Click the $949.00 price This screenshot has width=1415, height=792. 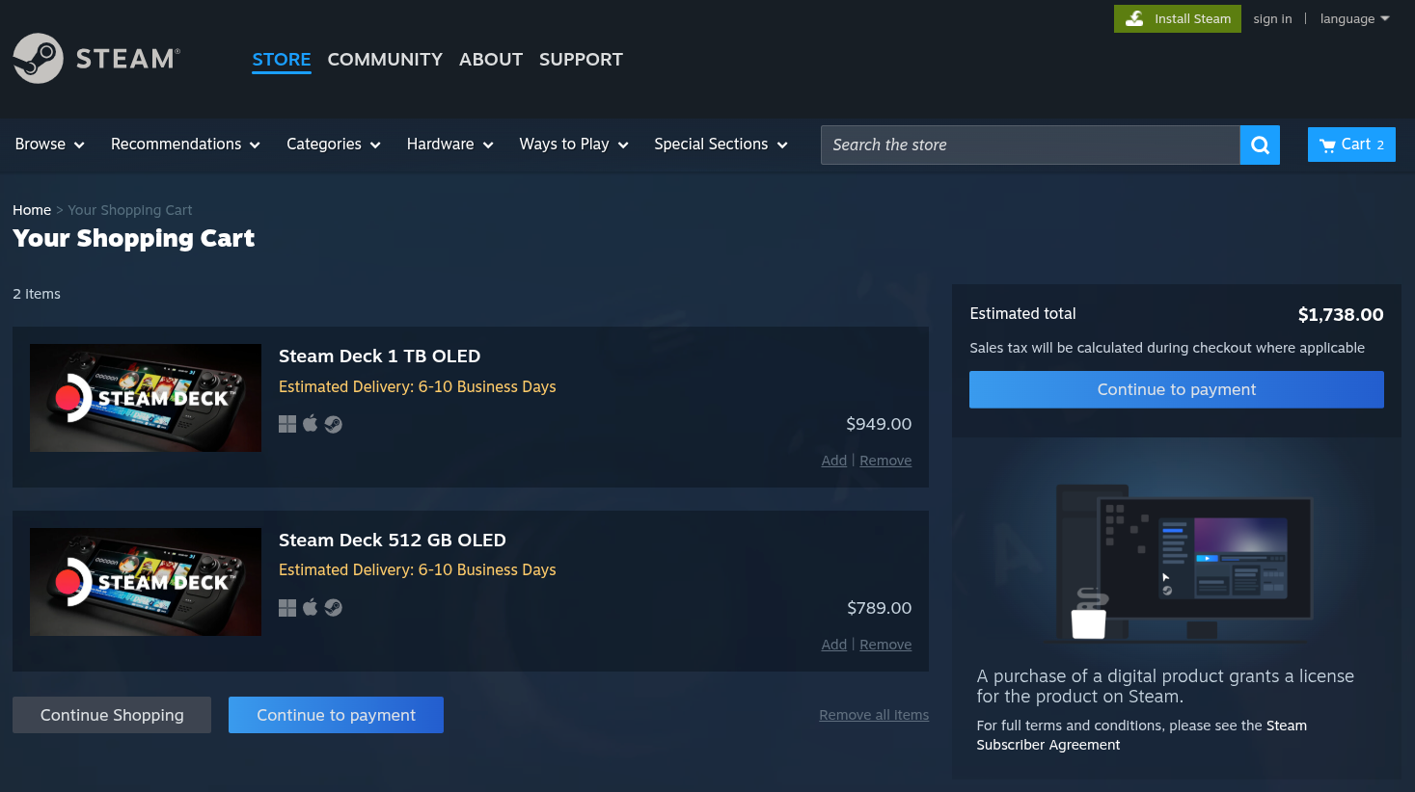click(879, 424)
